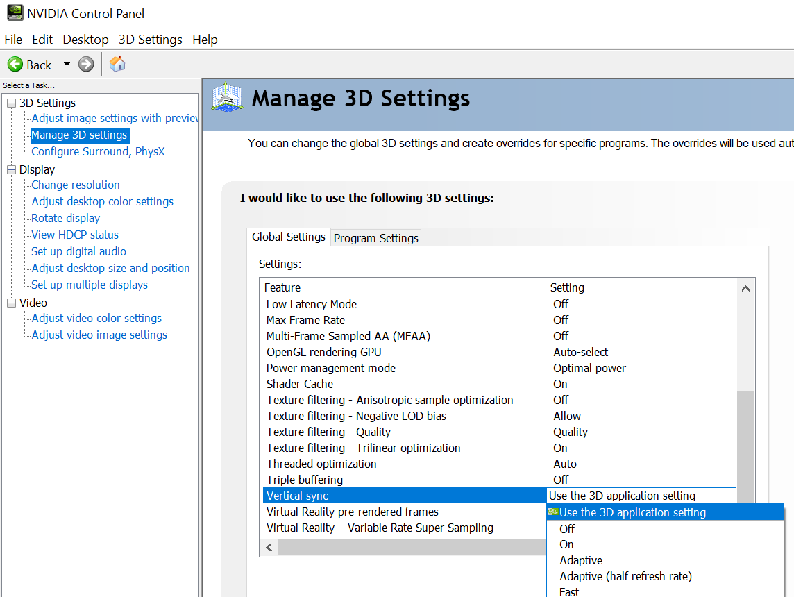This screenshot has height=597, width=794.
Task: Click the horizontal scroll-left arrow
Action: point(269,548)
